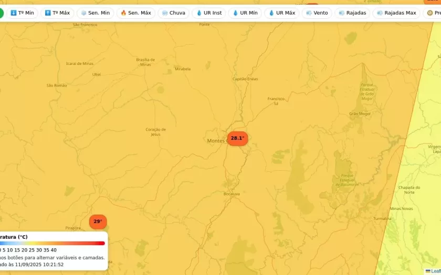Open the Leaflet attribution link
Screen dimensions: 441x275
pos(435,271)
